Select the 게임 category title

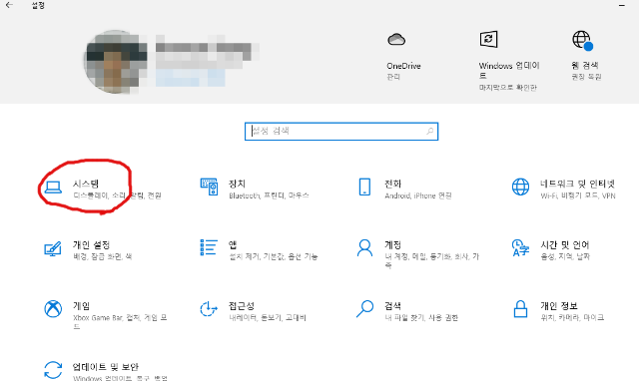tap(81, 305)
